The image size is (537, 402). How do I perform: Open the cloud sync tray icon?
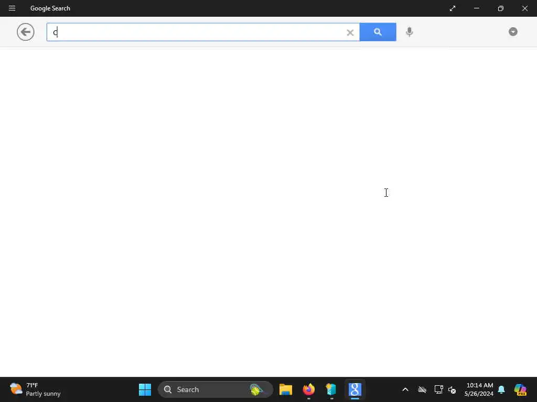(x=422, y=389)
